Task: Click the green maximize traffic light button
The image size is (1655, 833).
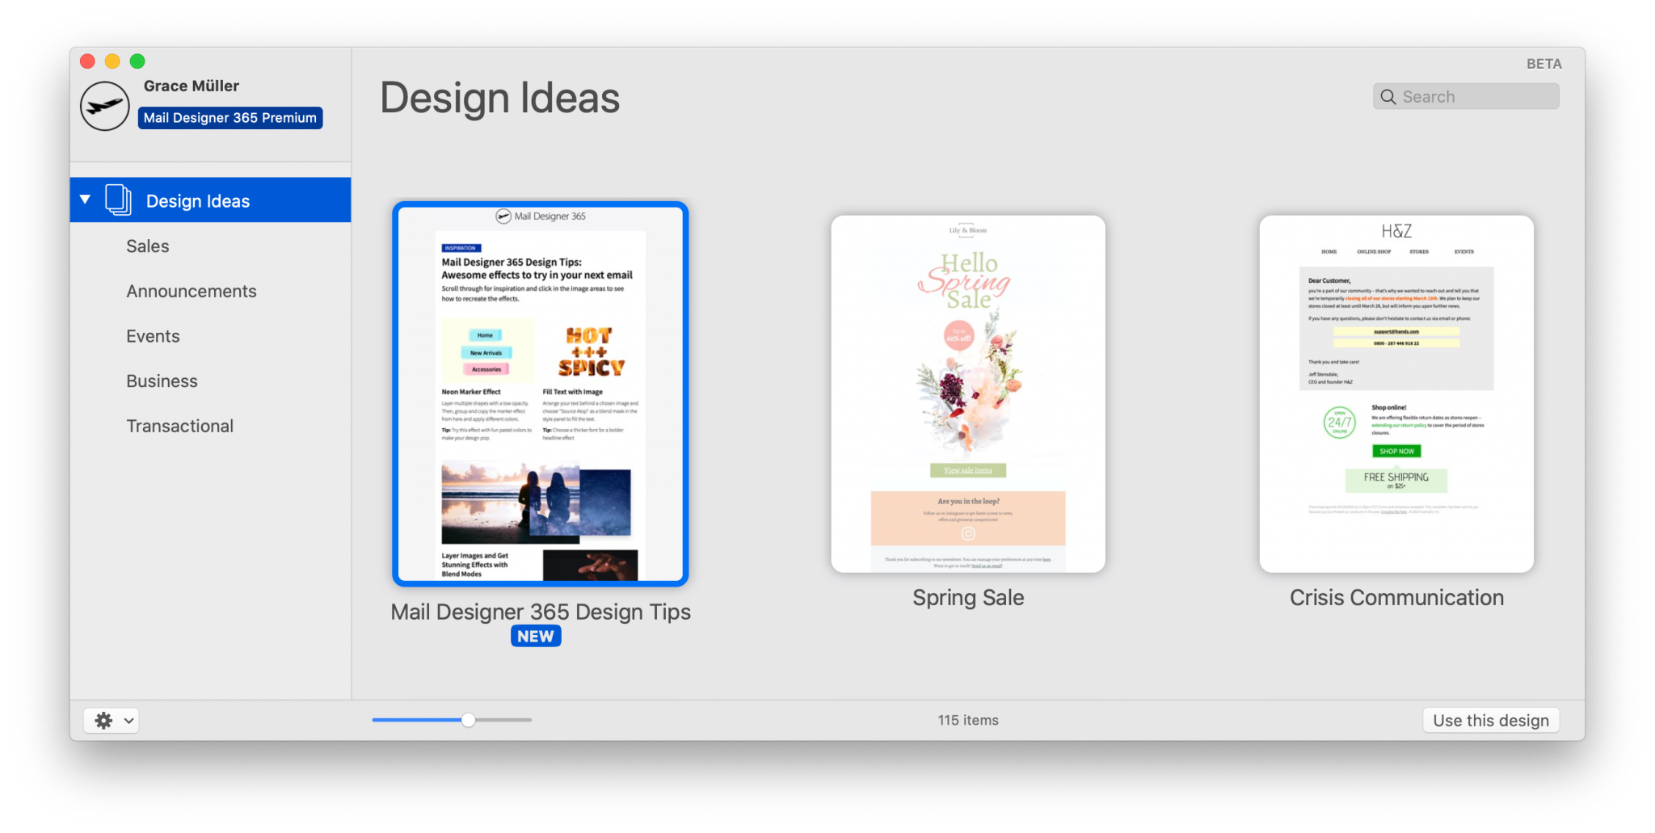Action: click(x=137, y=61)
